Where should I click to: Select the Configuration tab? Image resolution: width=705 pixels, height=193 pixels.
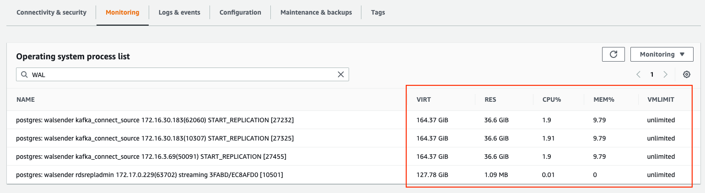click(x=240, y=12)
